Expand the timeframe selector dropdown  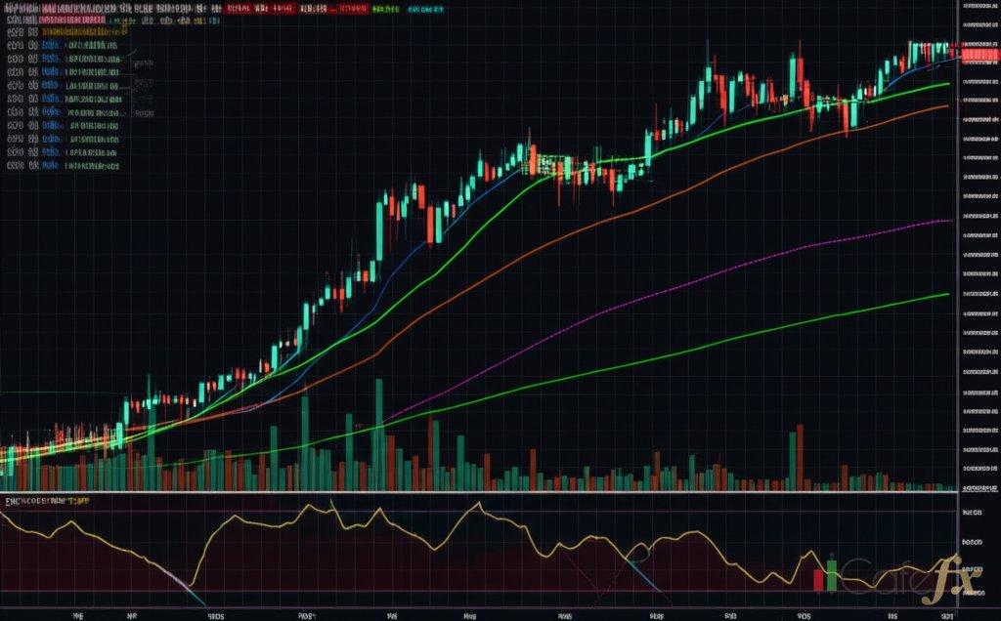click(x=117, y=8)
